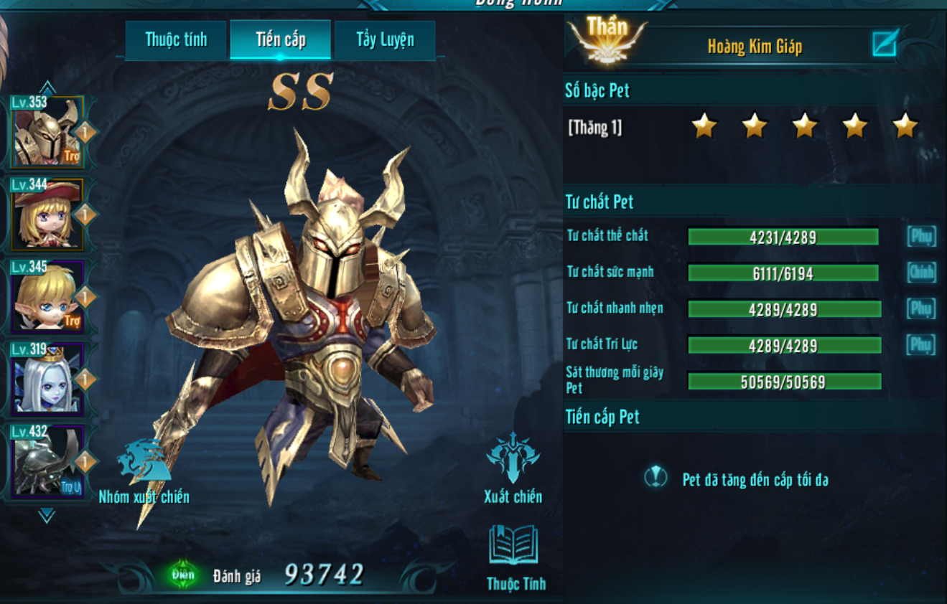The image size is (947, 604).
Task: Open the Tẩy Luyện tab
Action: pyautogui.click(x=385, y=39)
